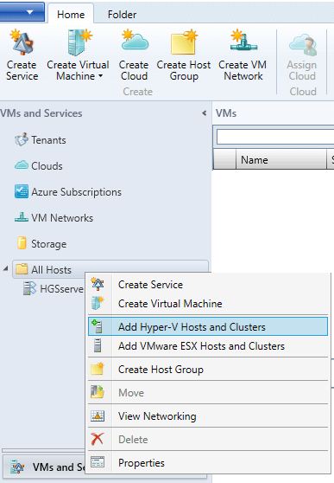
Task: Click the blank first column header
Action: [x=224, y=159]
